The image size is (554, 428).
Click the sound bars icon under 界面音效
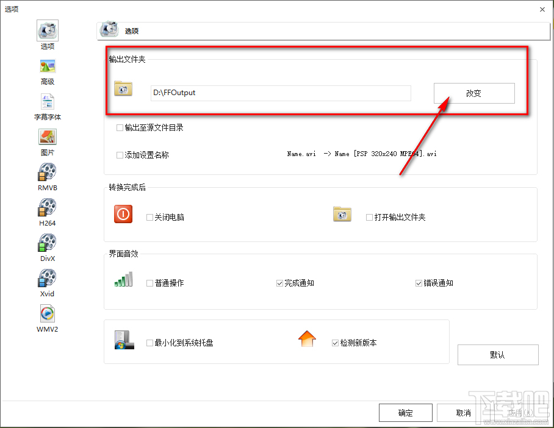coord(123,278)
